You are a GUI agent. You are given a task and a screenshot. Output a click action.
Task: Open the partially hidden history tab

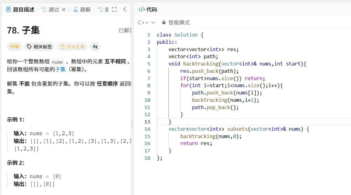point(103,9)
